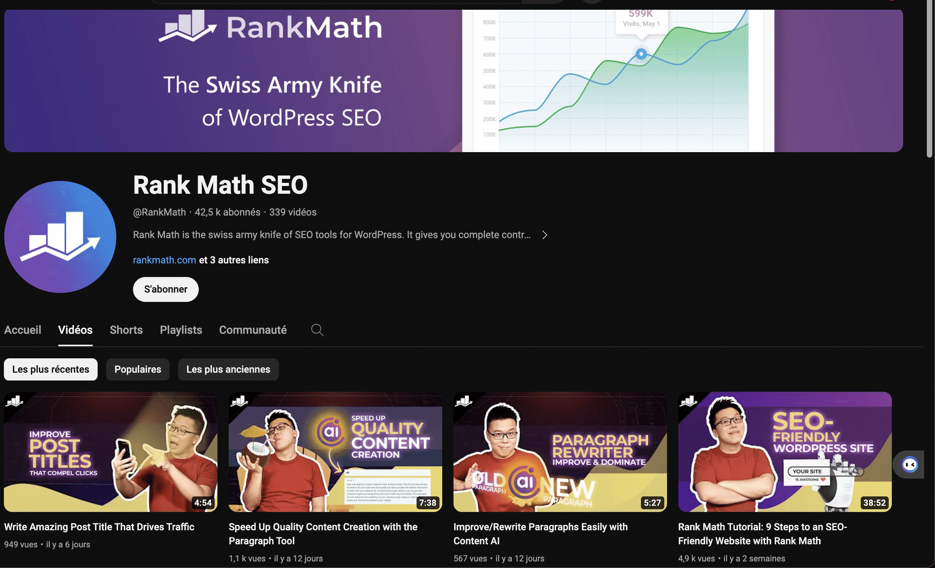Open the channel search magnifier icon
Screen dimensions: 935x568
tap(317, 330)
